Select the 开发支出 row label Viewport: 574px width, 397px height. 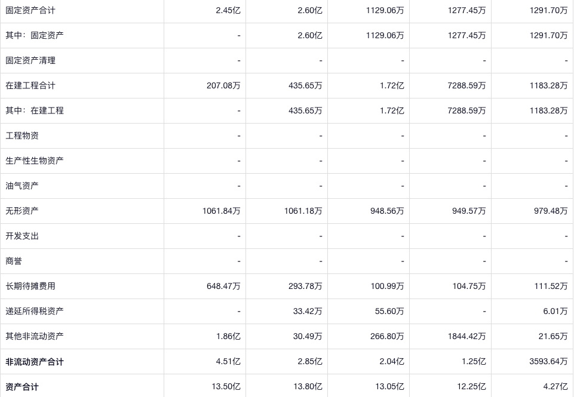tap(22, 236)
